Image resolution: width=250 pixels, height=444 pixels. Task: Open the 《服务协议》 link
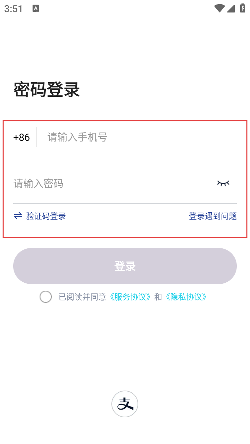click(131, 297)
